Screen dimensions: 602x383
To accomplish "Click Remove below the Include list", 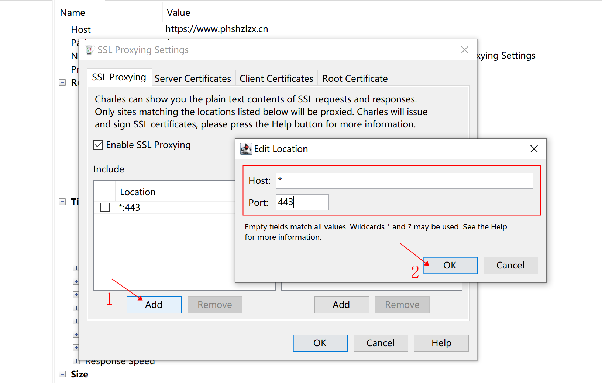I will pyautogui.click(x=214, y=305).
